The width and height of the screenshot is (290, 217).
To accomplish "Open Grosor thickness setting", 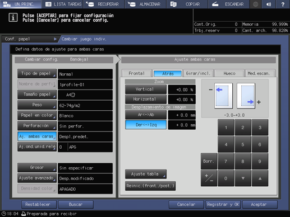I will pos(37,168).
